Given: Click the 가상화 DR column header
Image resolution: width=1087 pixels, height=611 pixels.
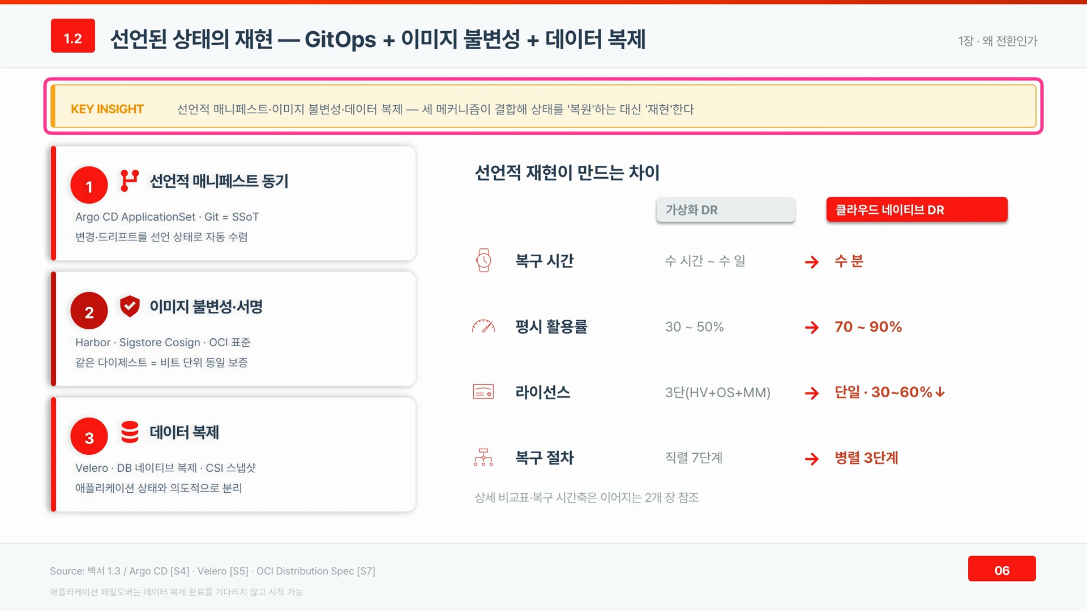Looking at the screenshot, I should point(725,210).
